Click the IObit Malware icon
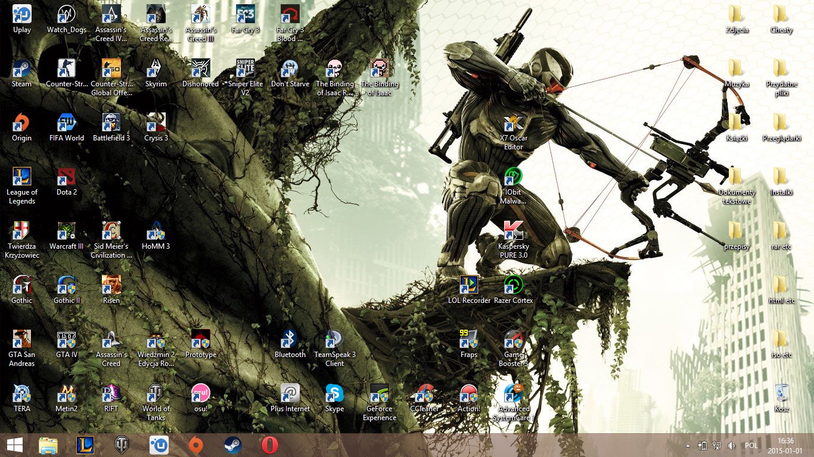This screenshot has width=814, height=457. 514,186
